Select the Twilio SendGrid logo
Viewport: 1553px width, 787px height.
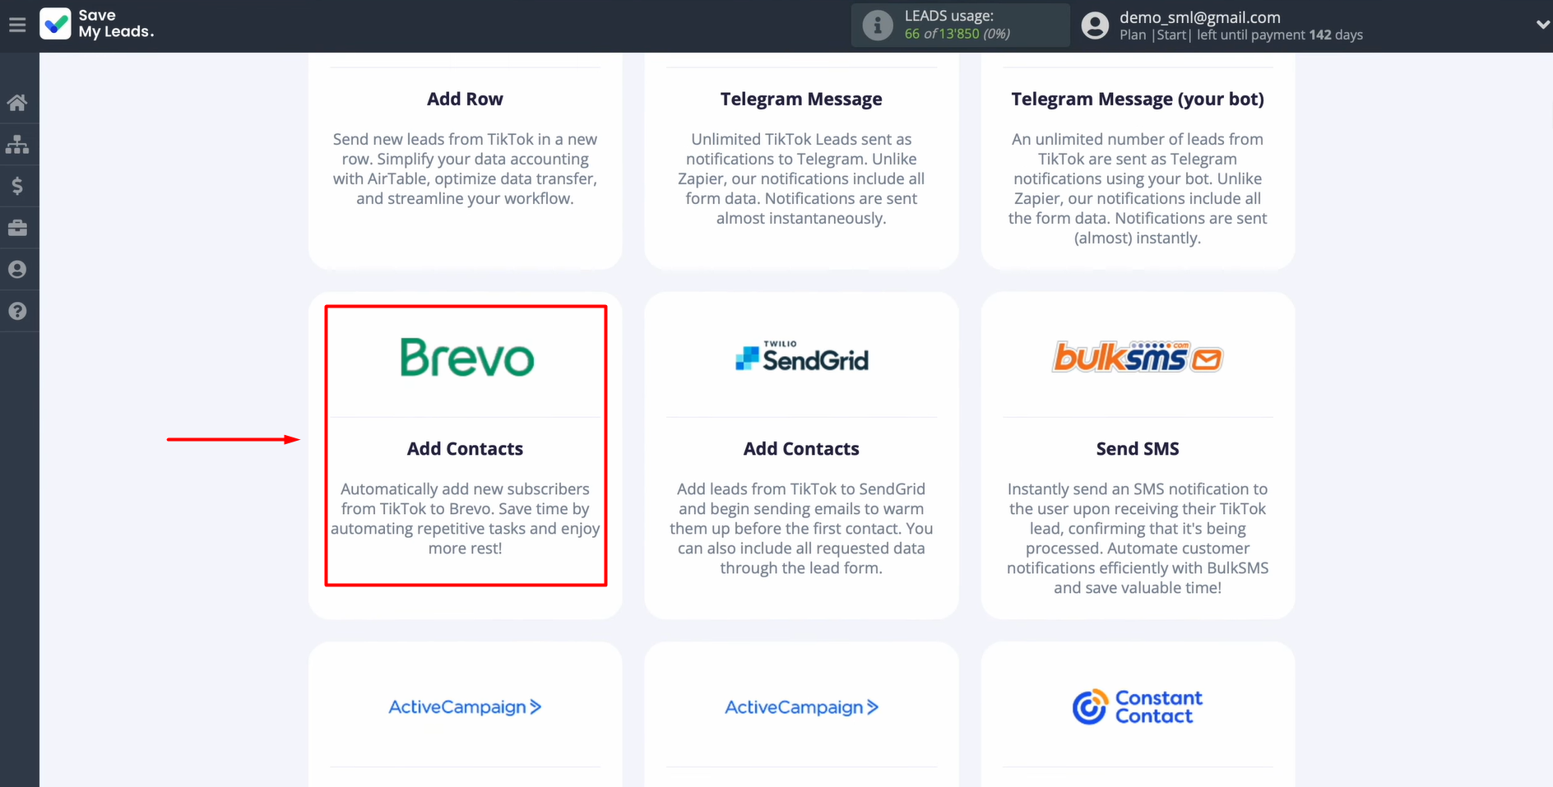click(802, 357)
